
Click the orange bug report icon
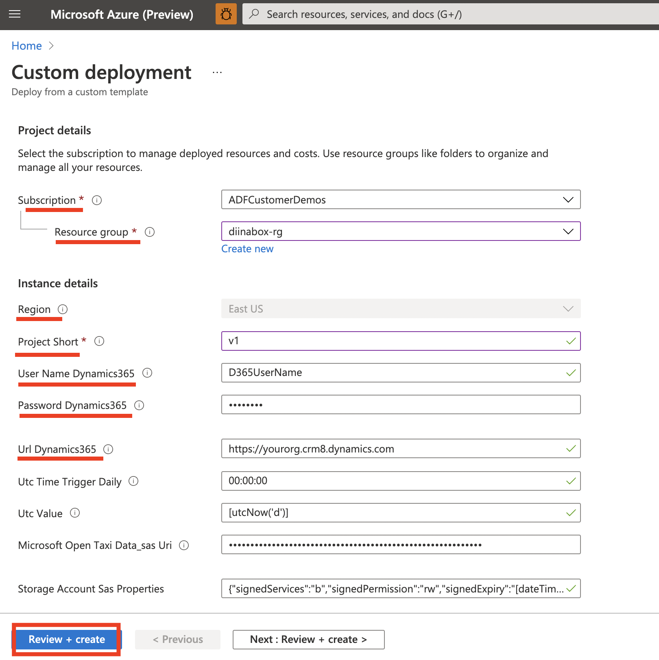pyautogui.click(x=226, y=14)
